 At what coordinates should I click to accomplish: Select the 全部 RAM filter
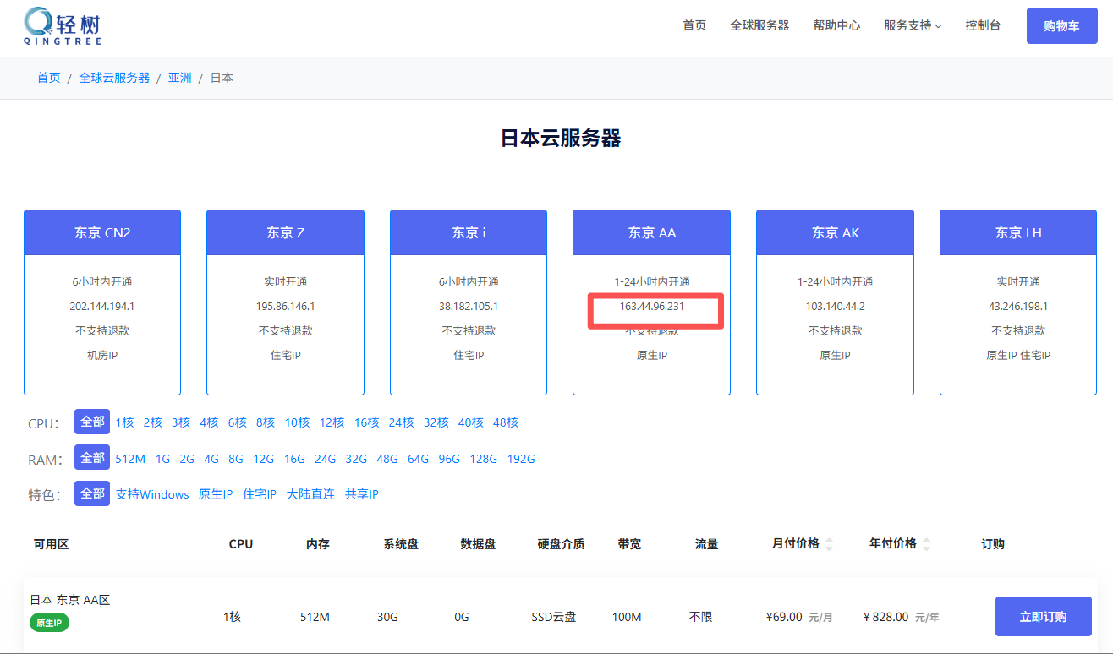click(92, 458)
